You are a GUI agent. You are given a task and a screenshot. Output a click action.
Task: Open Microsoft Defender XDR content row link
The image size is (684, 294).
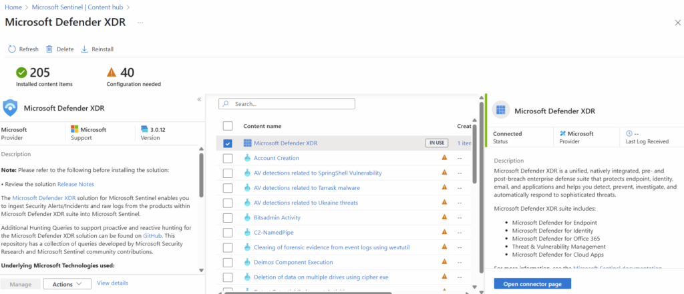pyautogui.click(x=286, y=143)
